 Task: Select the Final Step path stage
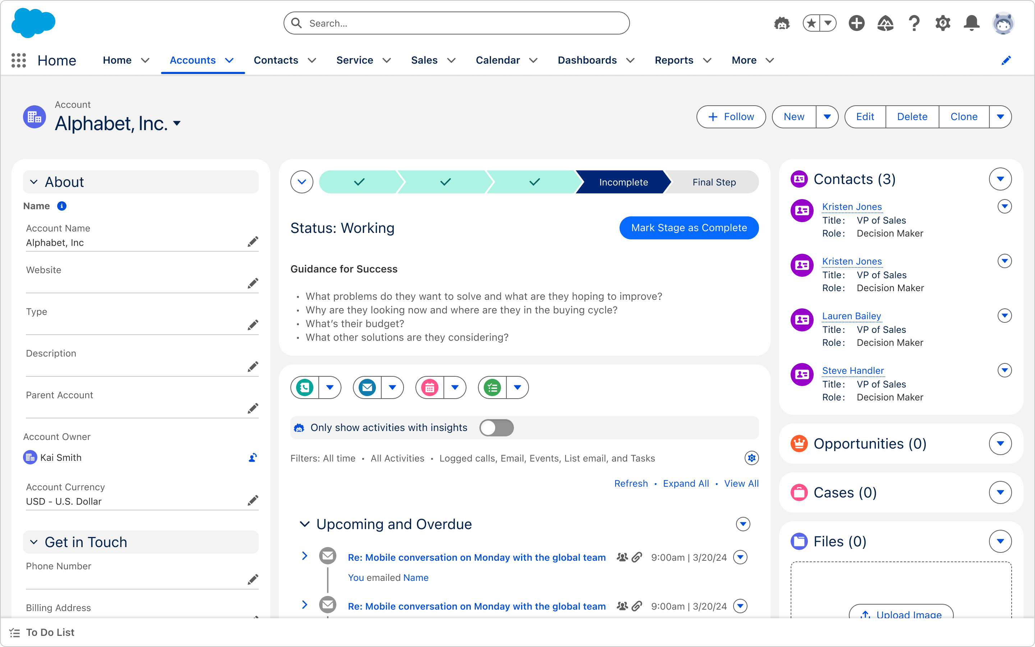tap(714, 182)
